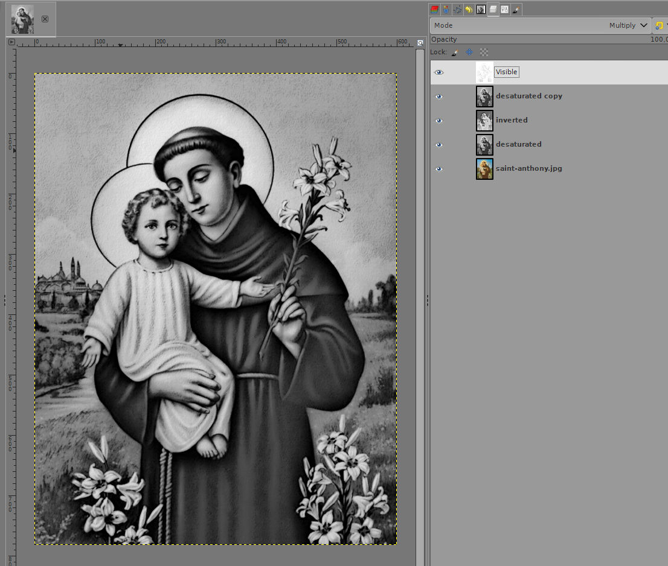Image resolution: width=668 pixels, height=566 pixels.
Task: Click the Paintbrush tab icon in dock
Action: pos(516,9)
